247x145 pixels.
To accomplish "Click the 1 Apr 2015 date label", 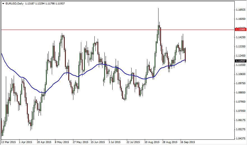I will (x=25, y=142).
